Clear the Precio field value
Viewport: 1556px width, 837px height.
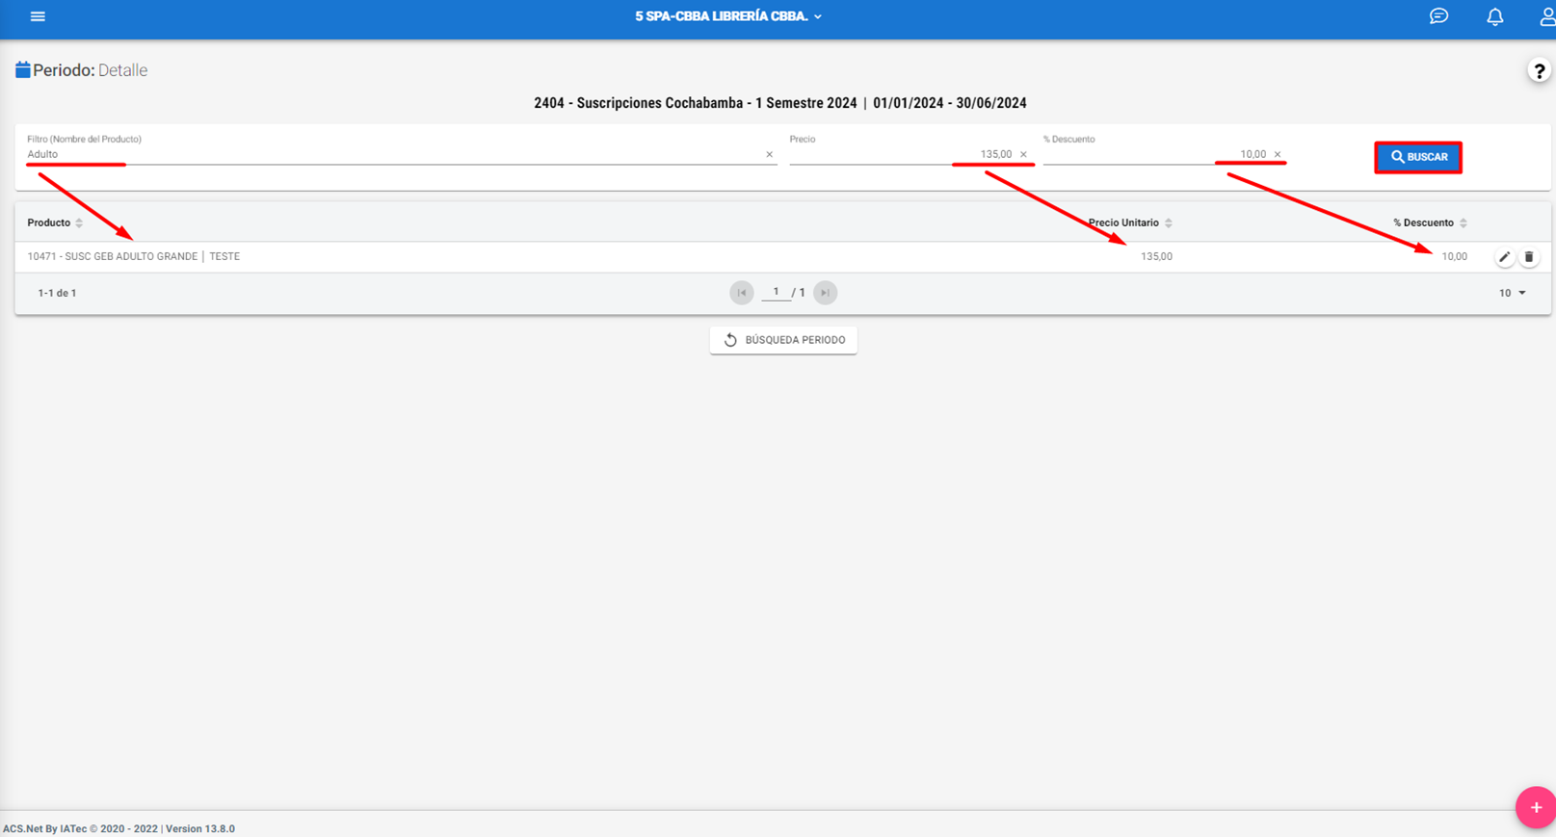pos(1023,154)
